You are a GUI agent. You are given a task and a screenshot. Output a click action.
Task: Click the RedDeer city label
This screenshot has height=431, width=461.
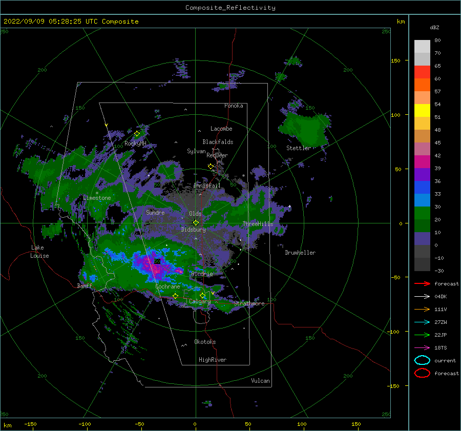[x=217, y=155]
